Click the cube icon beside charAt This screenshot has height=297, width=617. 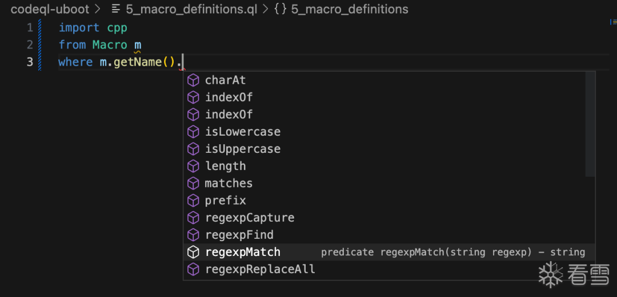point(193,80)
